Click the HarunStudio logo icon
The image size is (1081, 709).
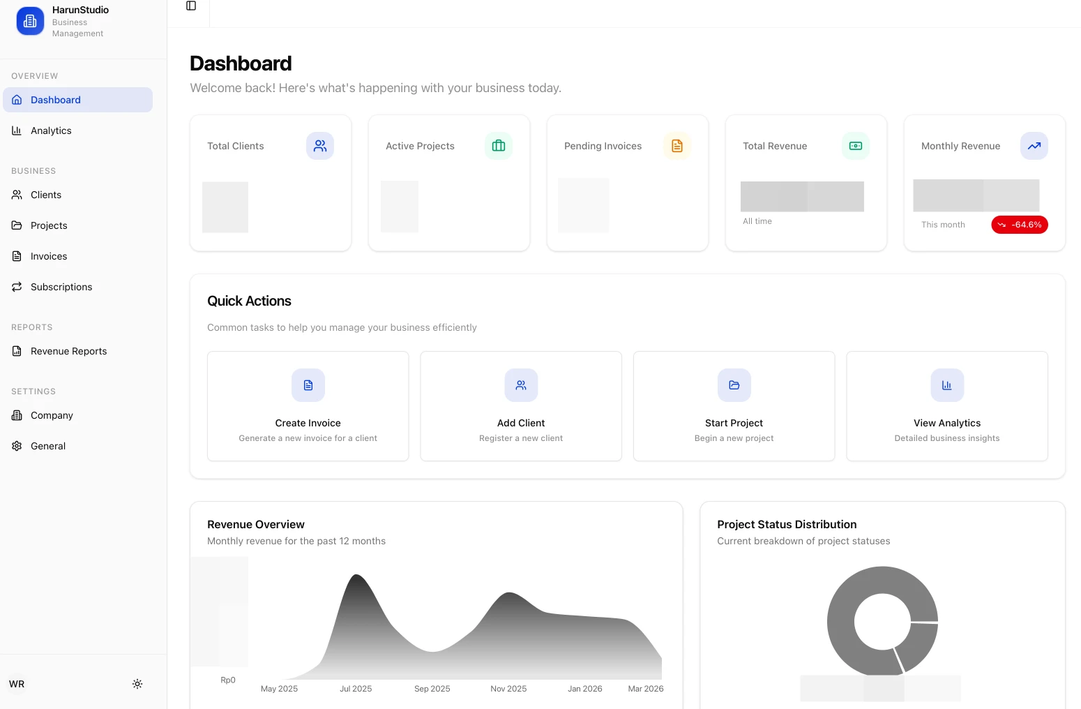[x=30, y=20]
